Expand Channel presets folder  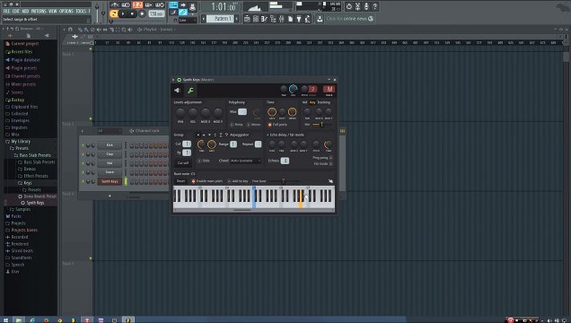coord(25,76)
